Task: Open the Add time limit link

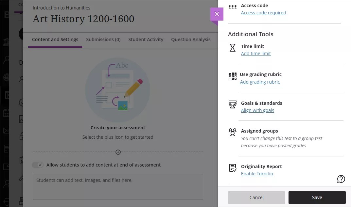Action: coord(255,53)
